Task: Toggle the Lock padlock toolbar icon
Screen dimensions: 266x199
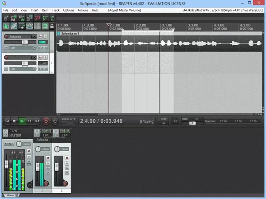Action: click(x=52, y=26)
